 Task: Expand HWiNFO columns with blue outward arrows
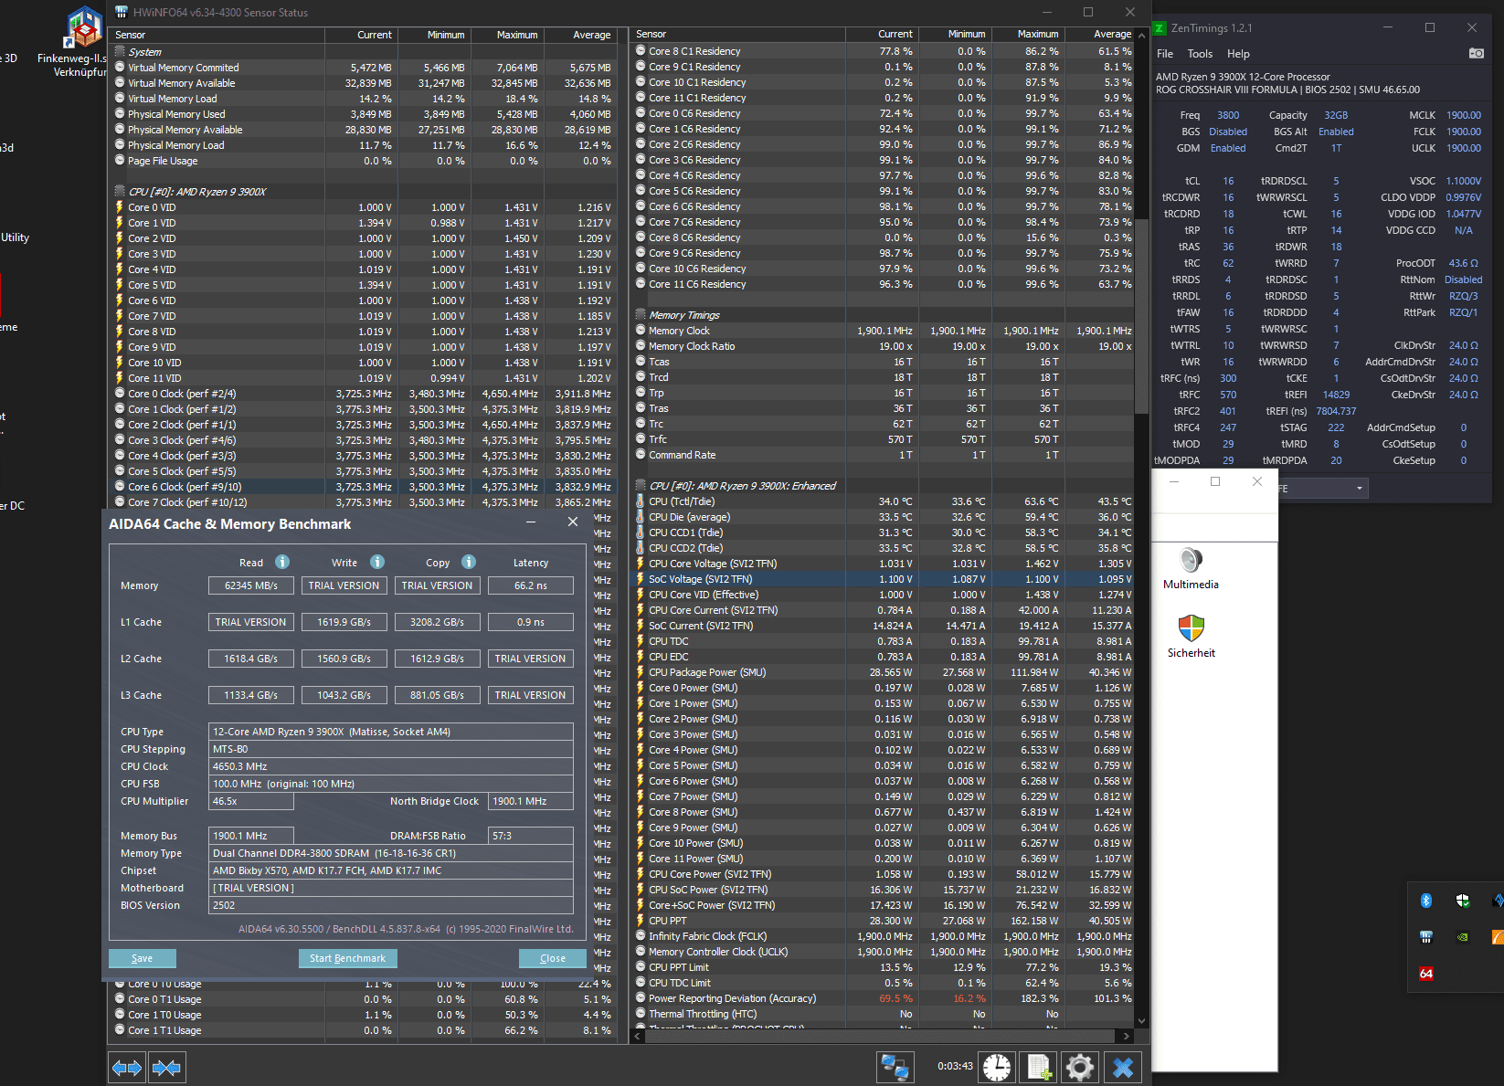(x=127, y=1067)
